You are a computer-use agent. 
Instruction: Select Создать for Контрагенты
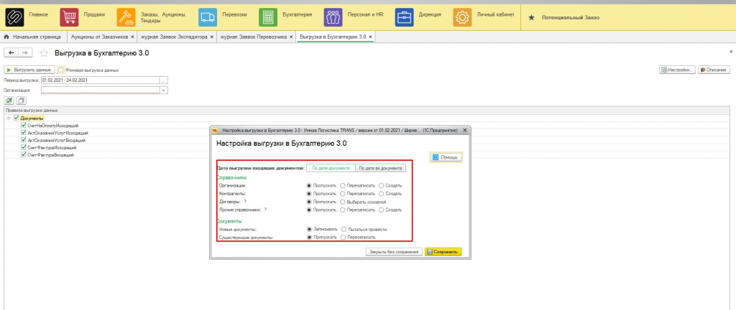382,194
